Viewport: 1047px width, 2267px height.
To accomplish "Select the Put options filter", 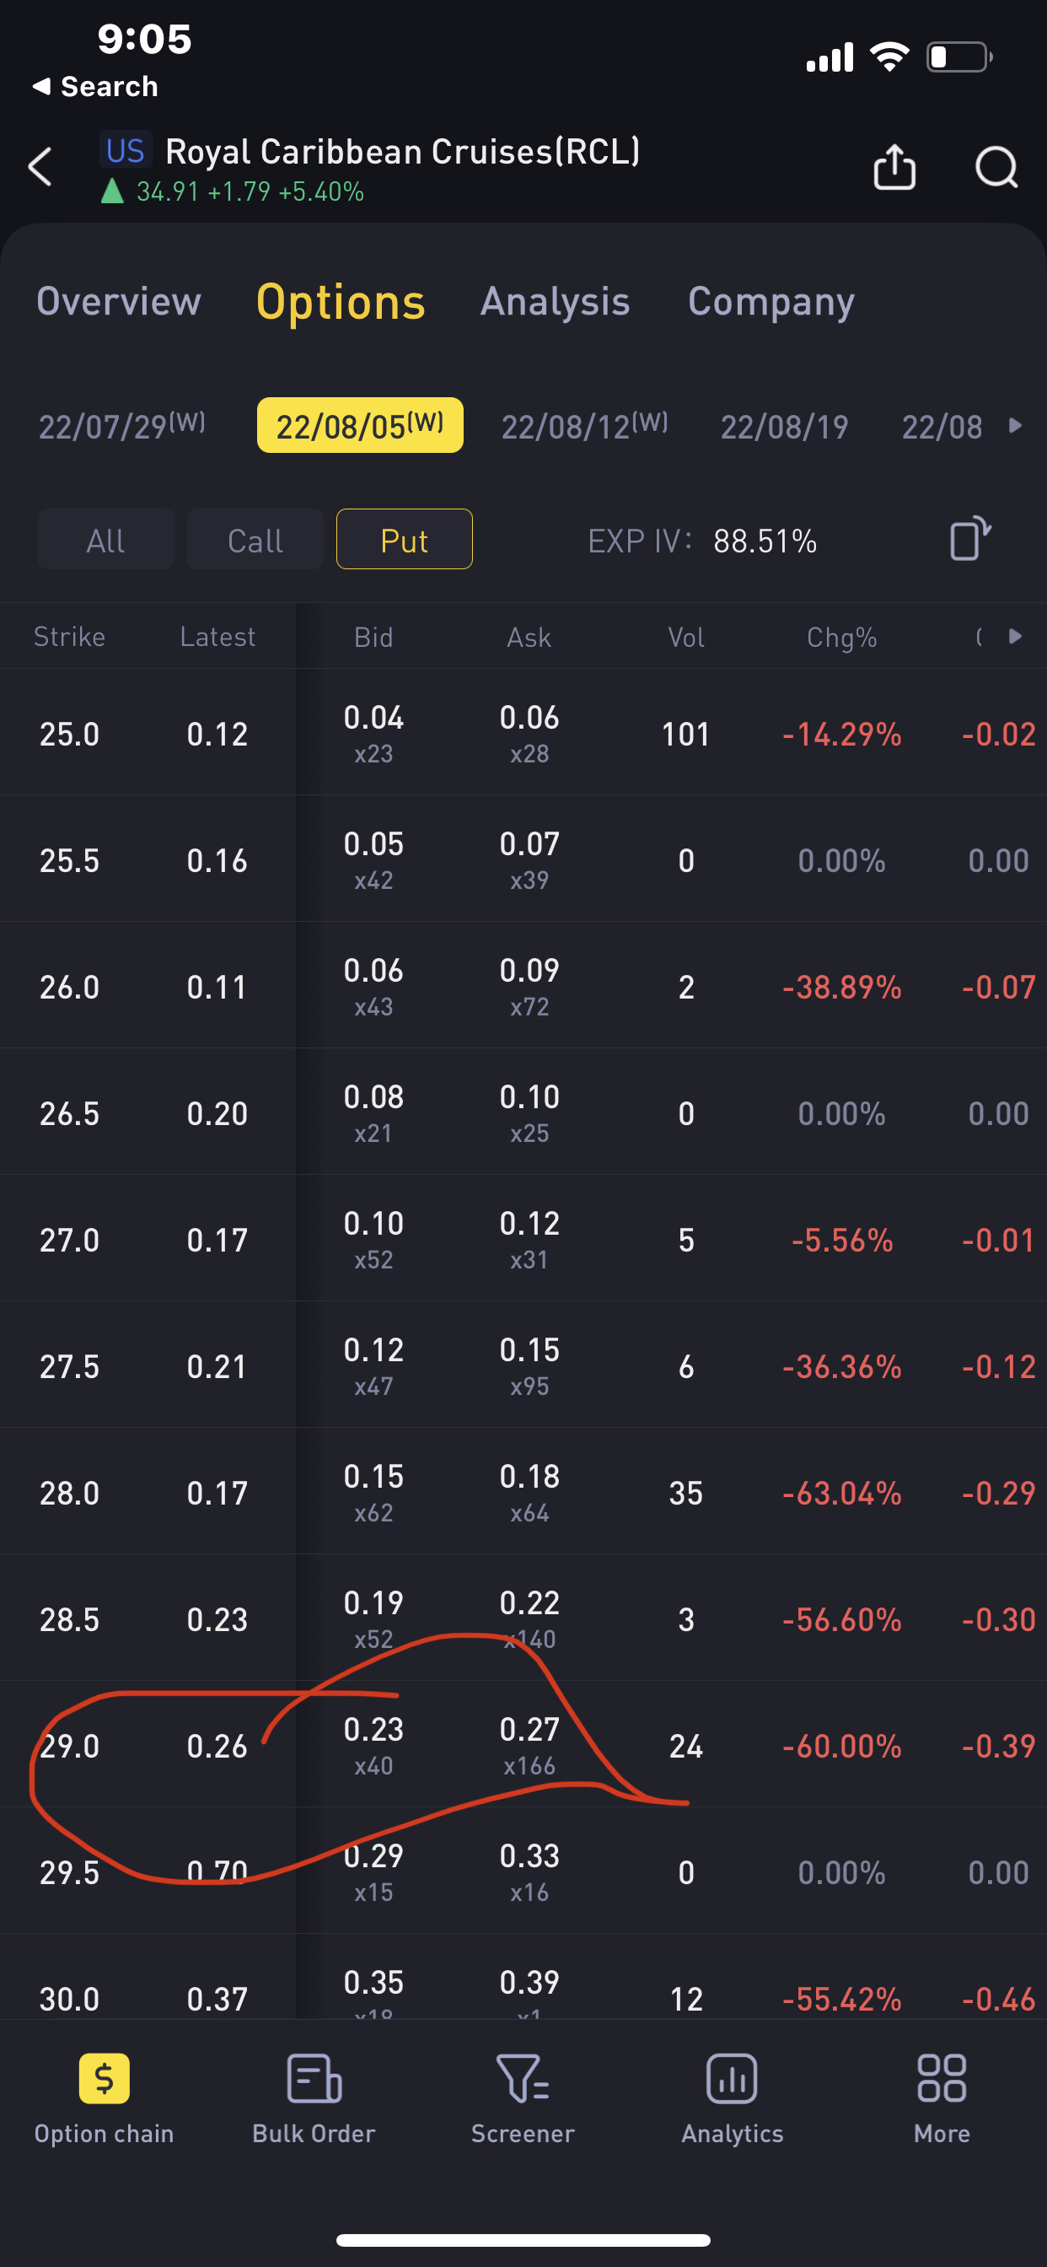I will coord(405,540).
